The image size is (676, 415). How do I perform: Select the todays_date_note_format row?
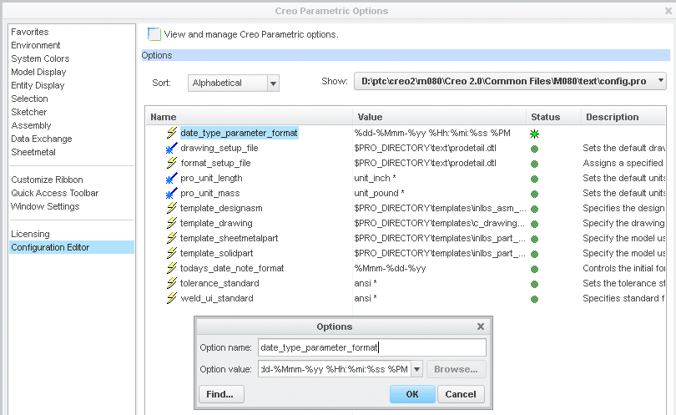click(x=232, y=268)
